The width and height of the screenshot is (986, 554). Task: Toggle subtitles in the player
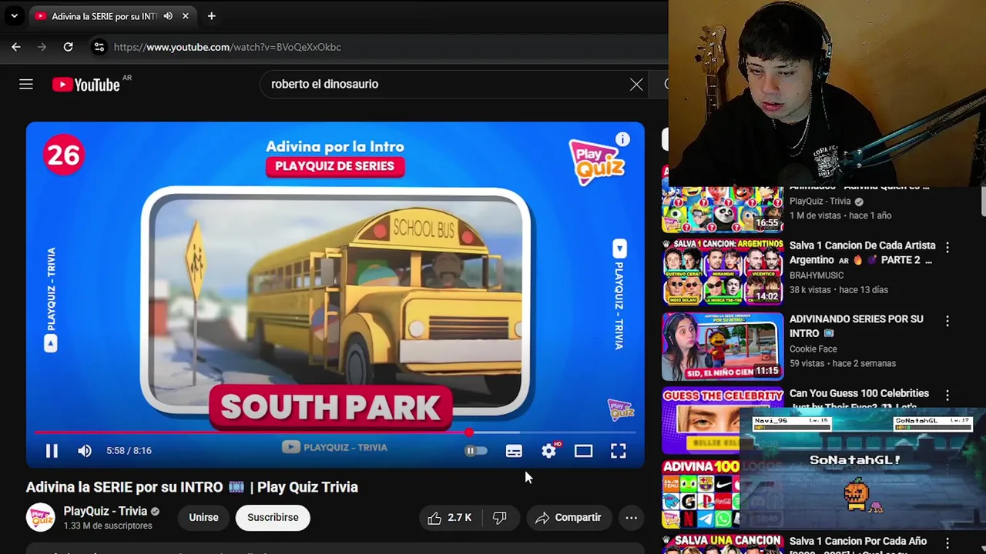[x=514, y=451]
